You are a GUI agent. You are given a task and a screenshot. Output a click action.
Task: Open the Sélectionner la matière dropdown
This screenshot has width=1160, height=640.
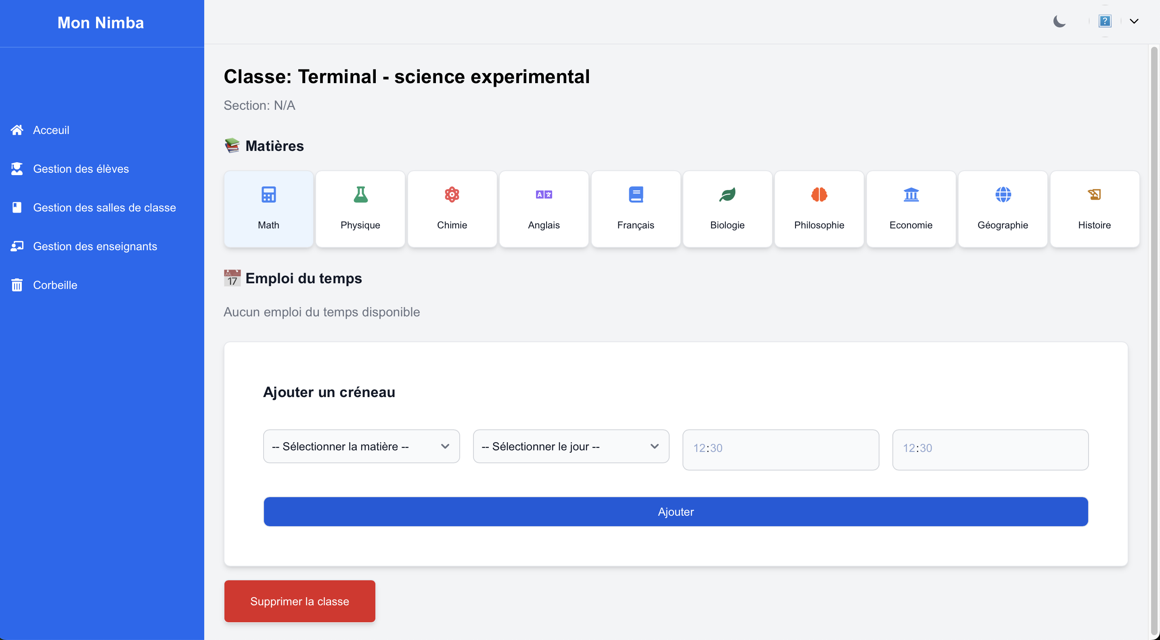coord(362,446)
